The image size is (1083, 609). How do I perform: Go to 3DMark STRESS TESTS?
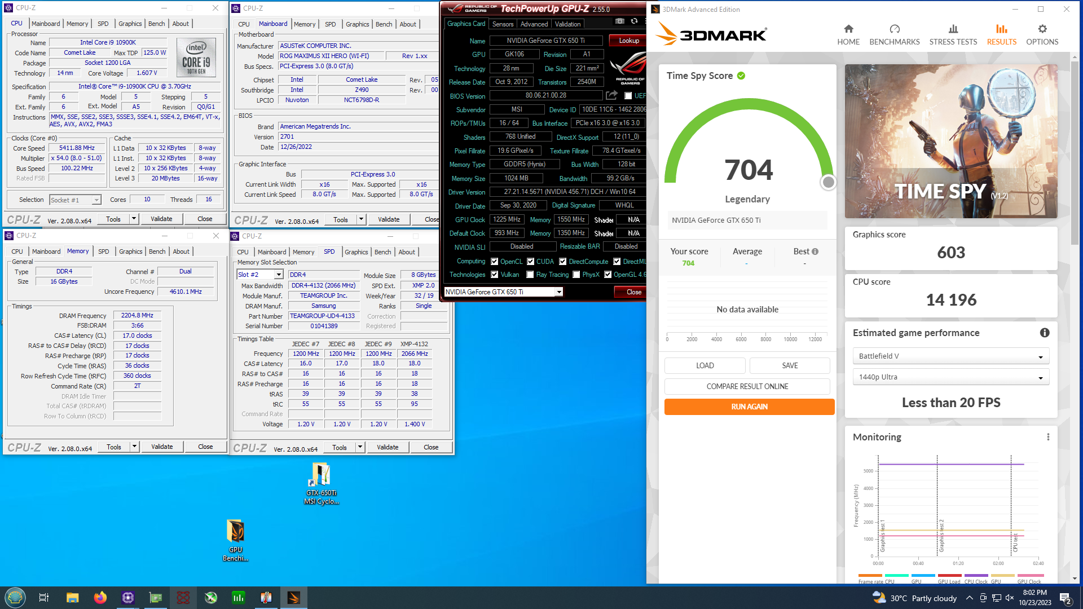pos(953,35)
